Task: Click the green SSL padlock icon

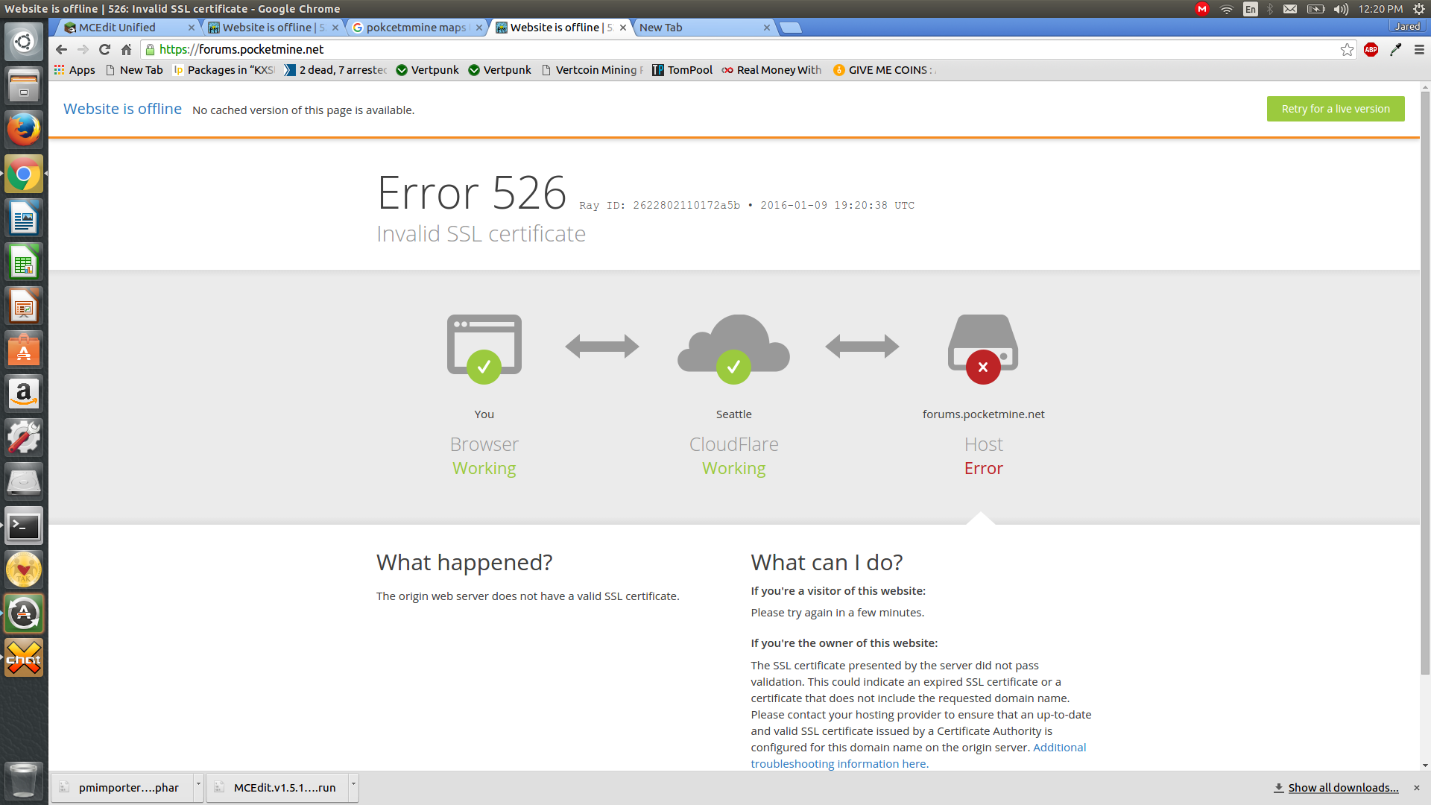Action: (150, 49)
